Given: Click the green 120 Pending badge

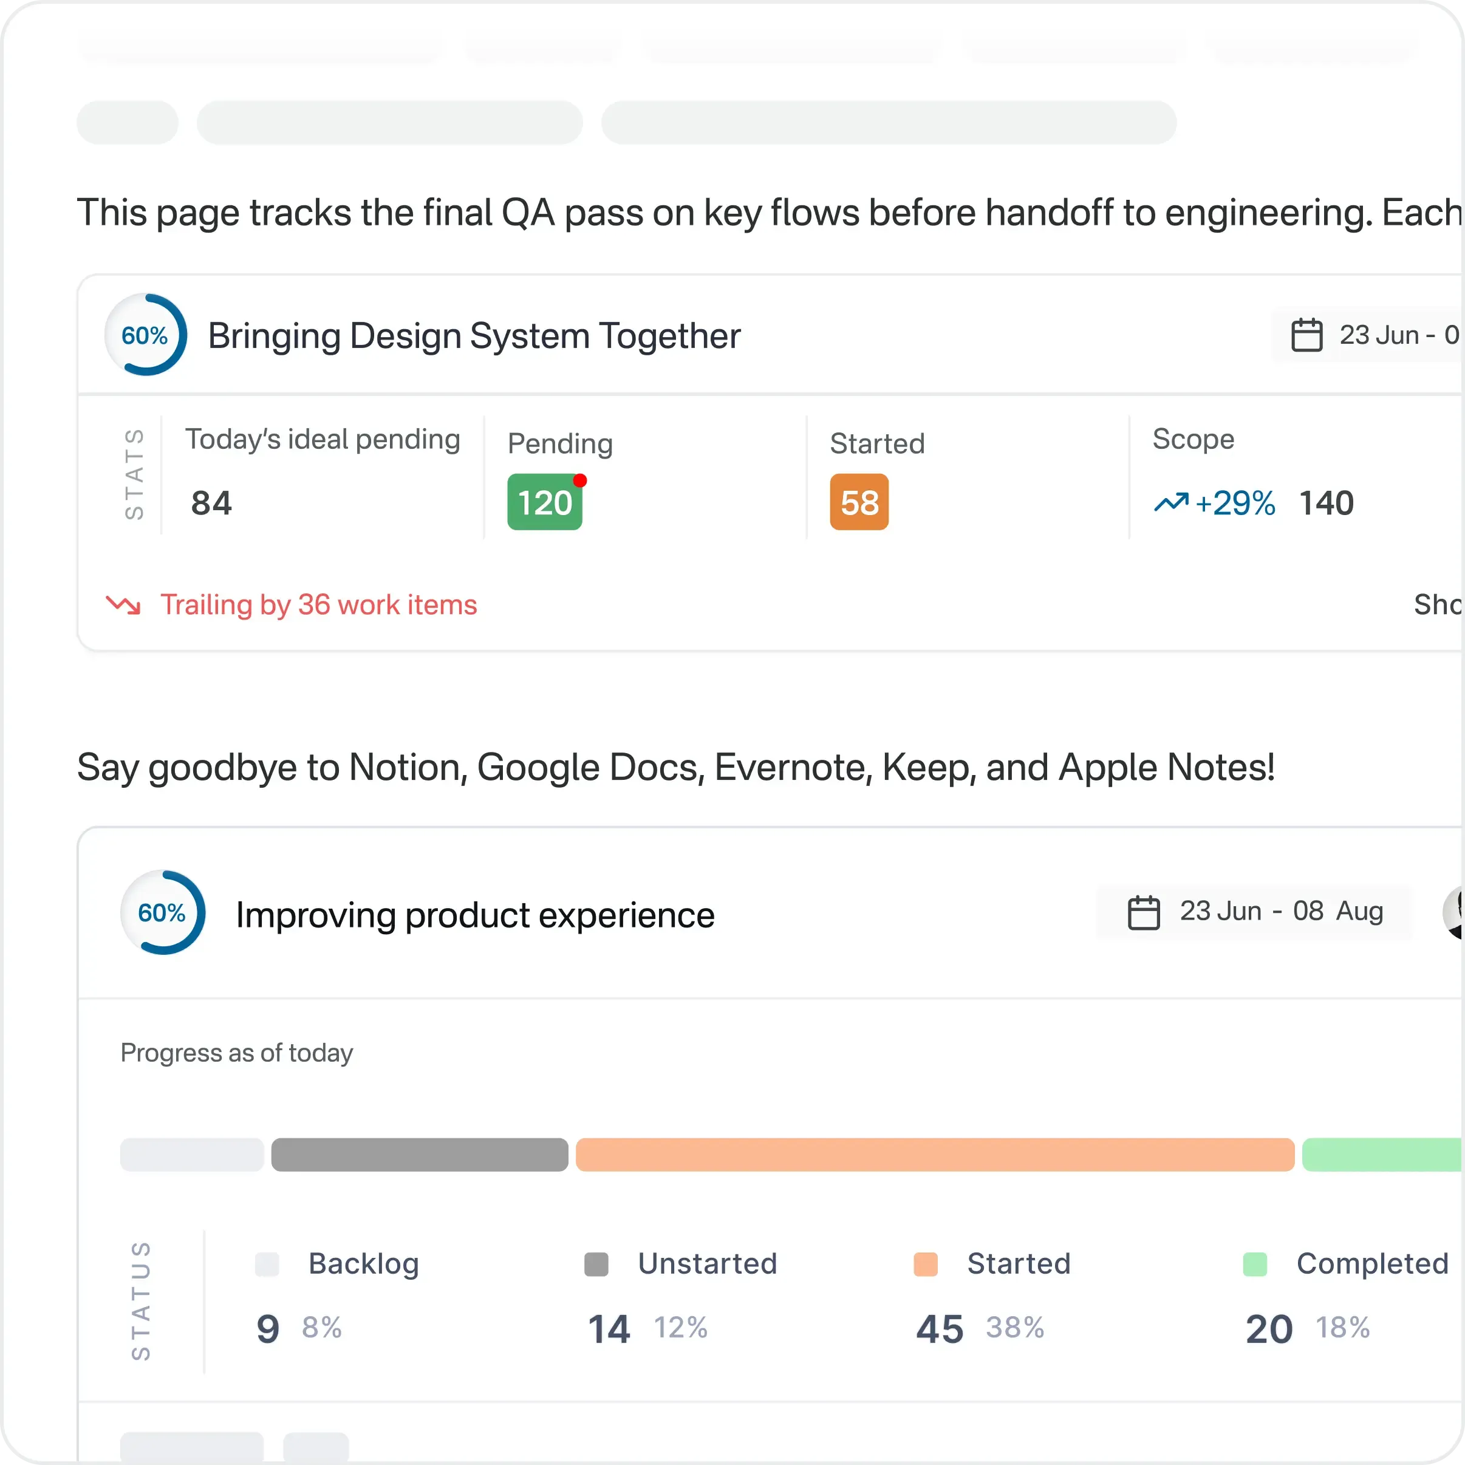Looking at the screenshot, I should (x=544, y=503).
